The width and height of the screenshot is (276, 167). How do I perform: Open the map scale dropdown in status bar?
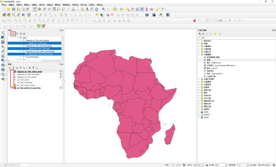pos(203,165)
